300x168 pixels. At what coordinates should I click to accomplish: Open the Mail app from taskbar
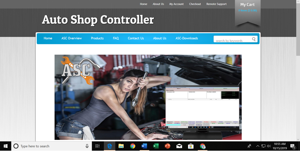pyautogui.click(x=179, y=146)
